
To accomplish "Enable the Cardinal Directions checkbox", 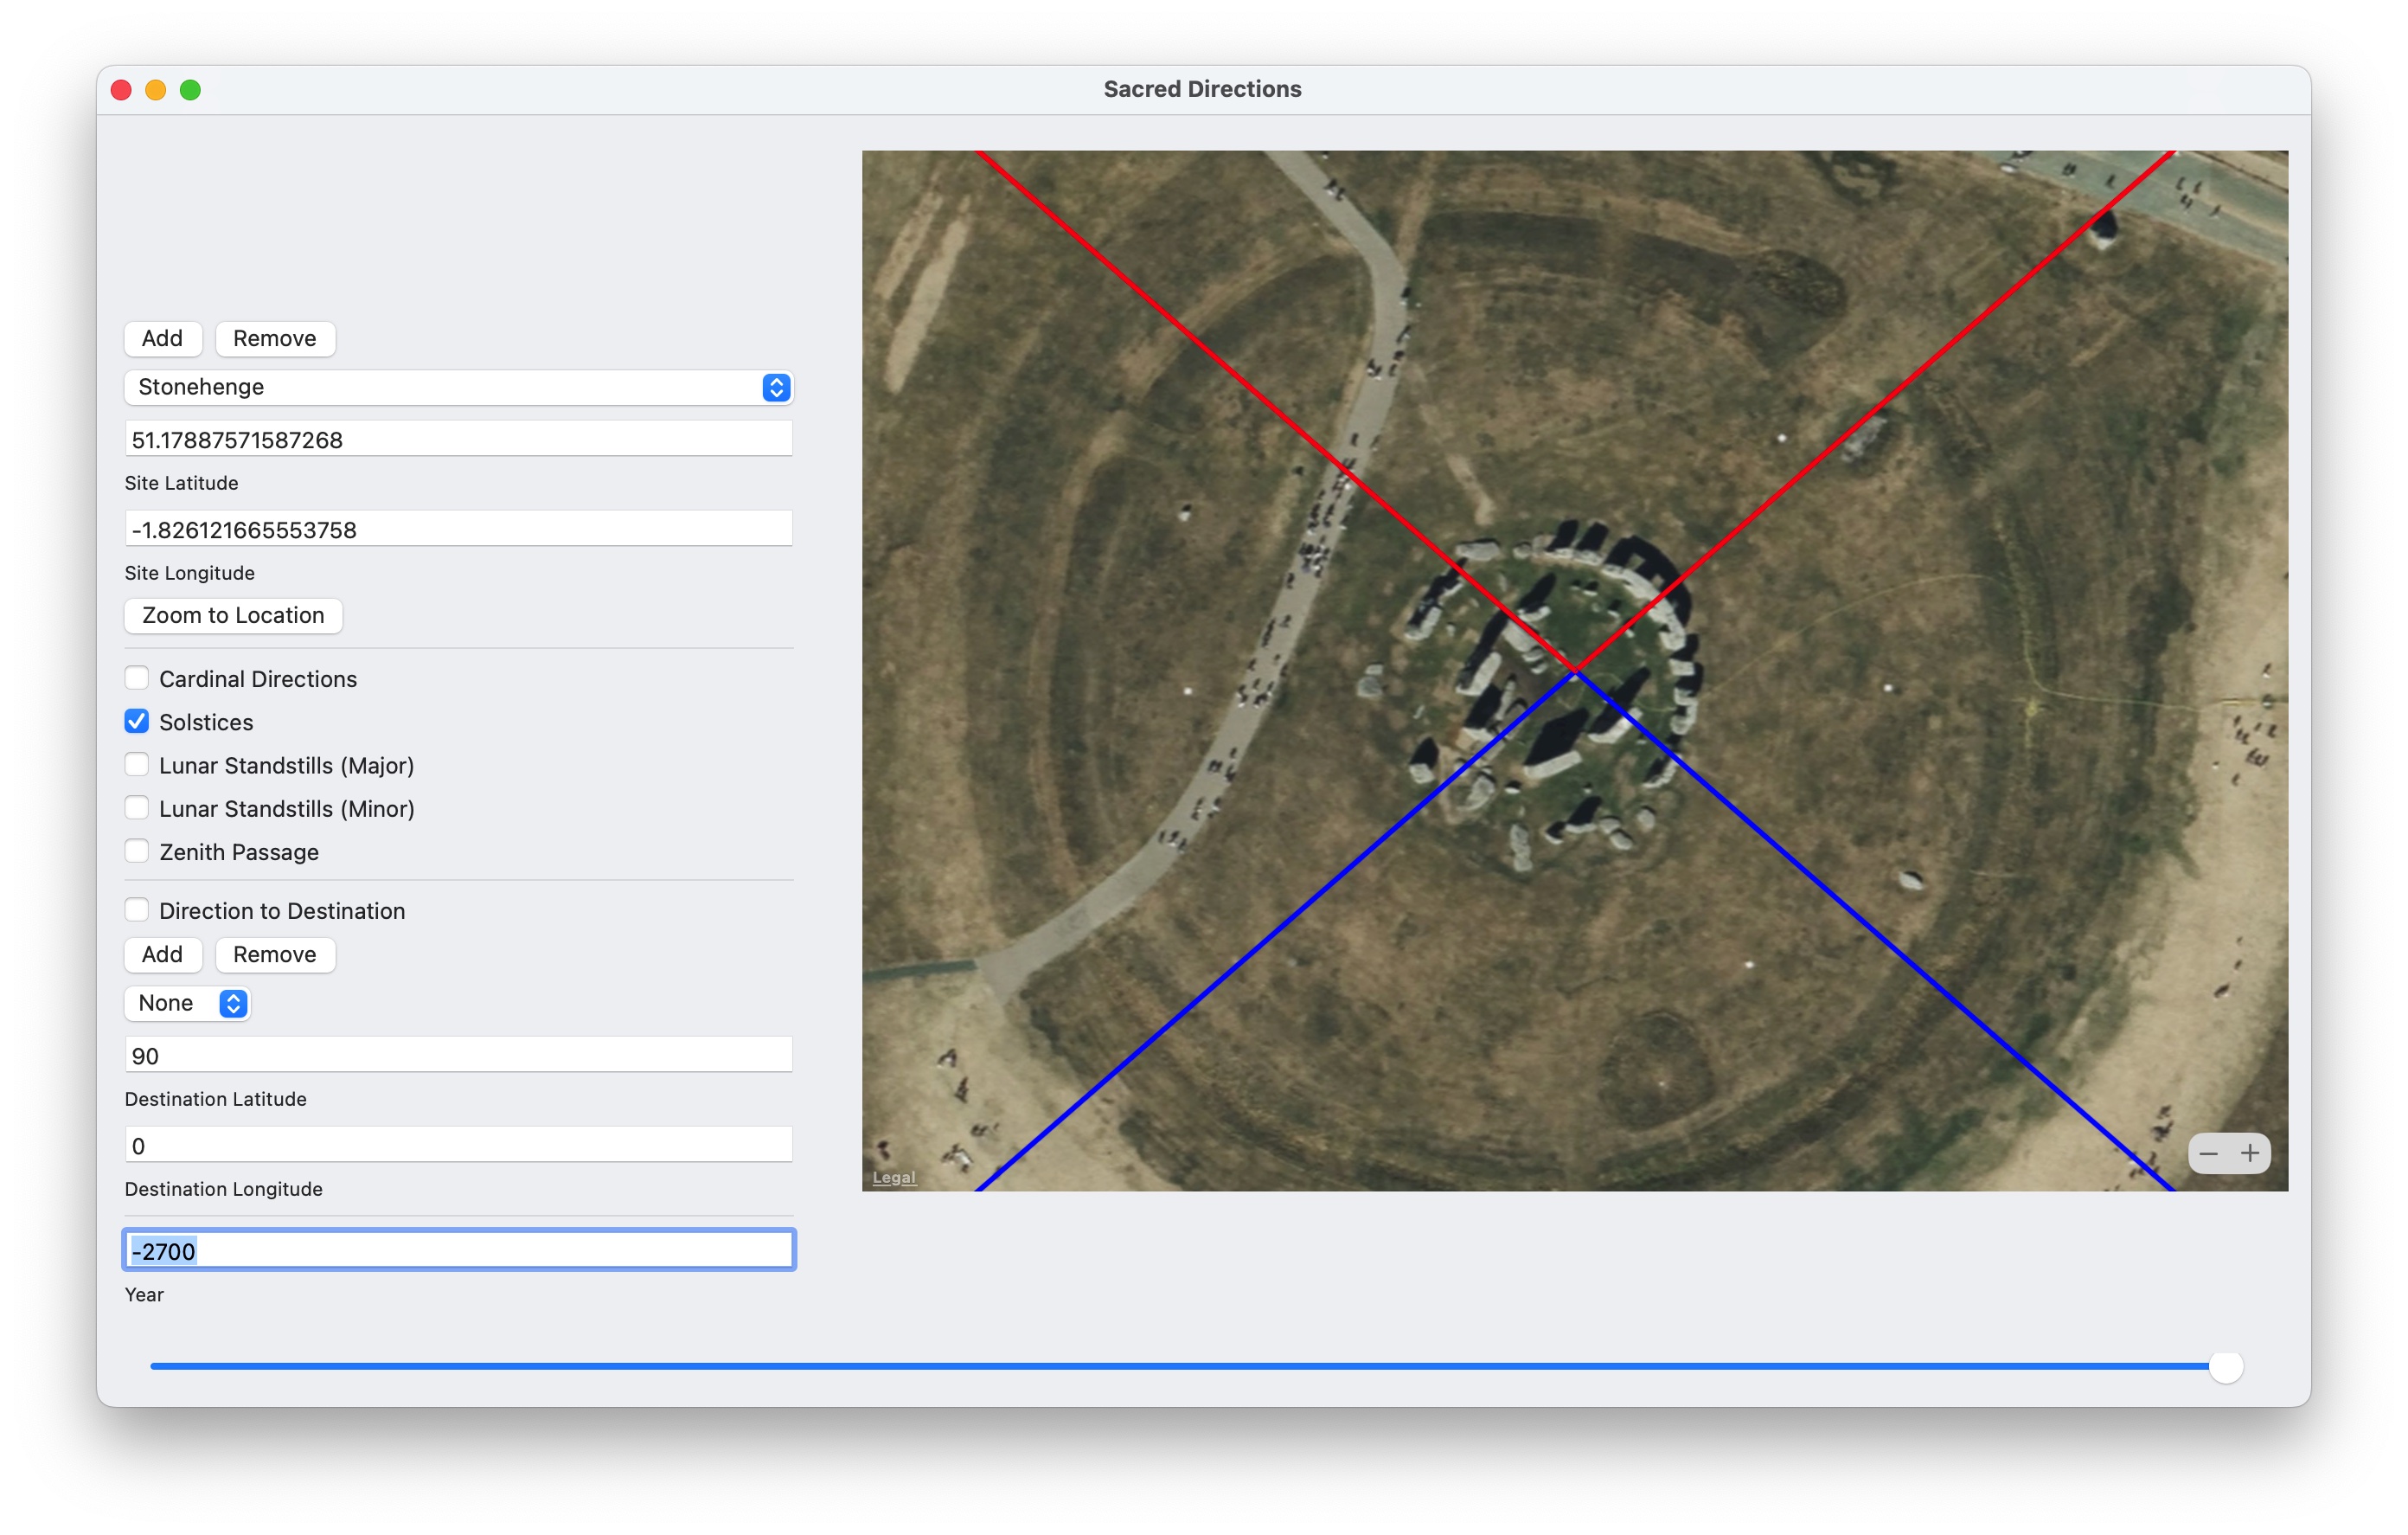I will [137, 678].
